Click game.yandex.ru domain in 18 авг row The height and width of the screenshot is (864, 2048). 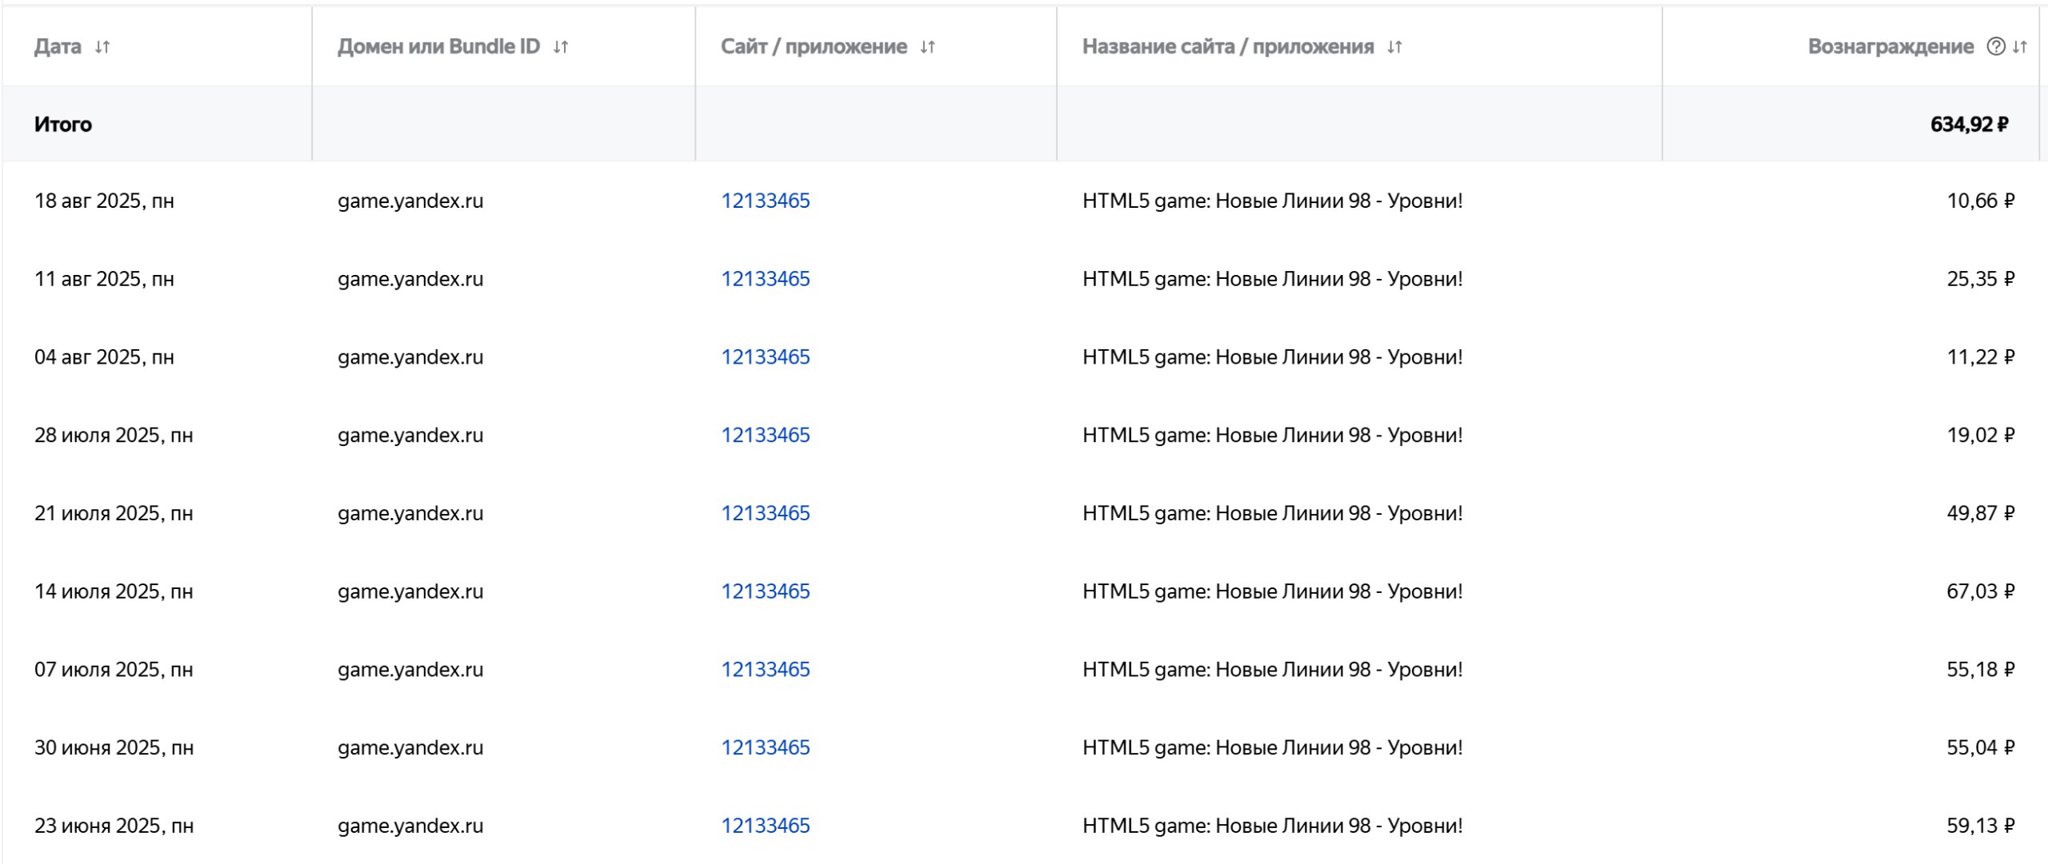click(x=410, y=201)
